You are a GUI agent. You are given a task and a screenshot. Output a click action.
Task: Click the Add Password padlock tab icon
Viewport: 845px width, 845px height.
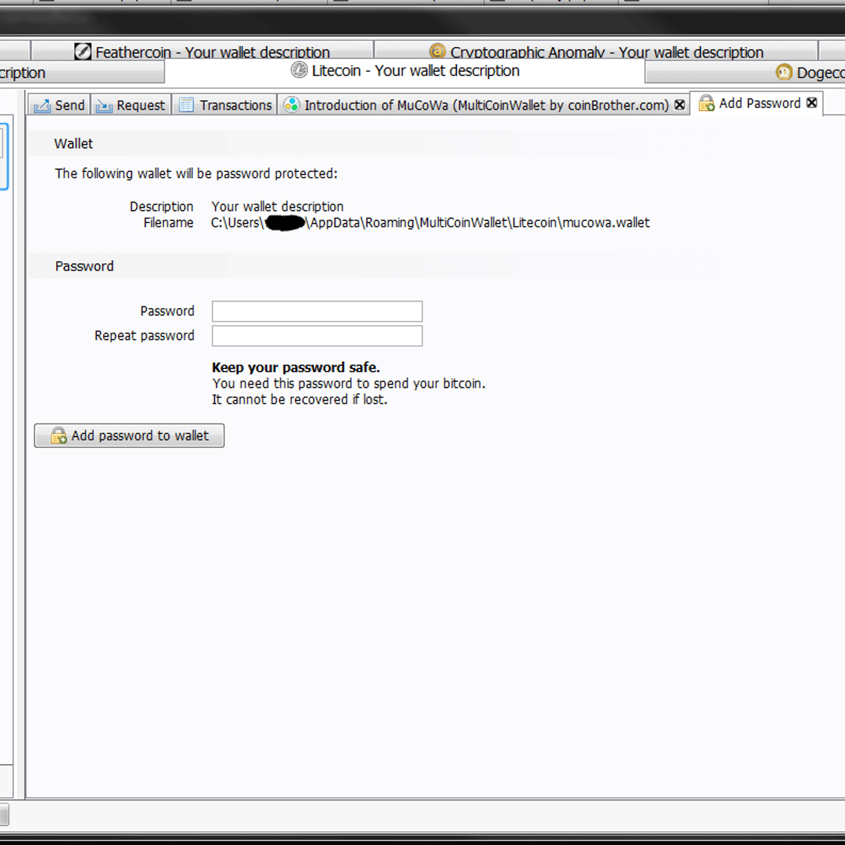[x=707, y=103]
